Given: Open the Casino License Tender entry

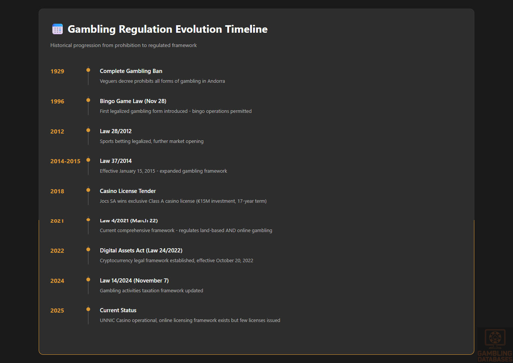Looking at the screenshot, I should point(128,191).
